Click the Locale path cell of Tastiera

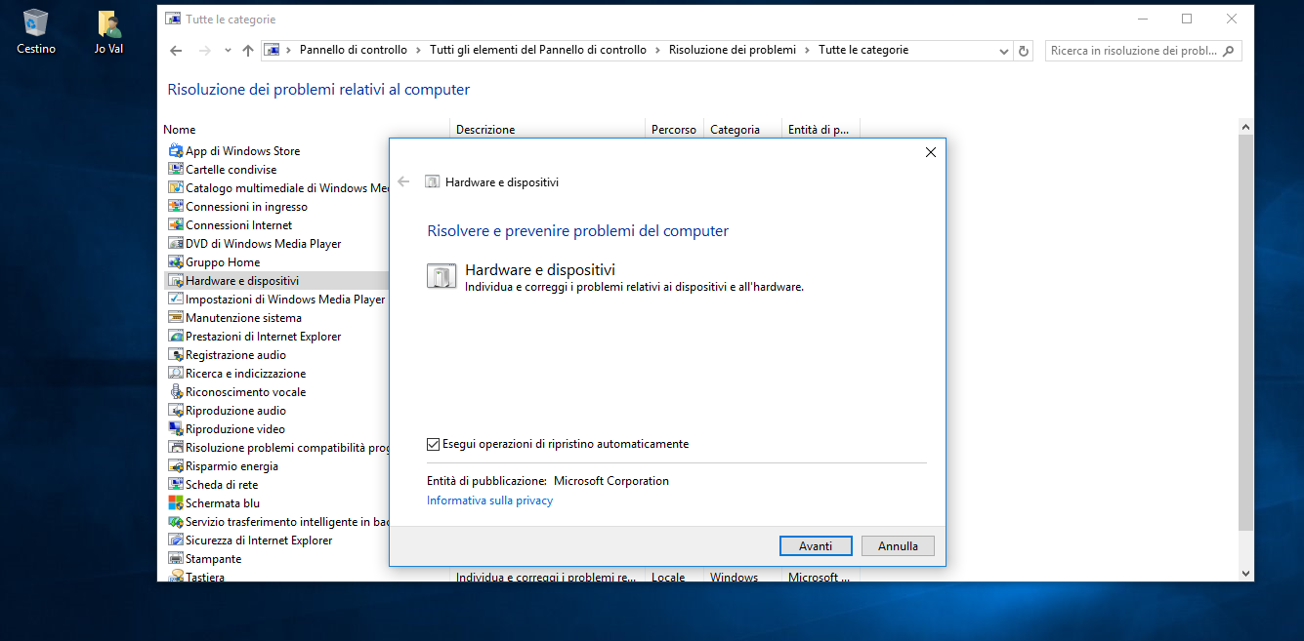coord(668,577)
